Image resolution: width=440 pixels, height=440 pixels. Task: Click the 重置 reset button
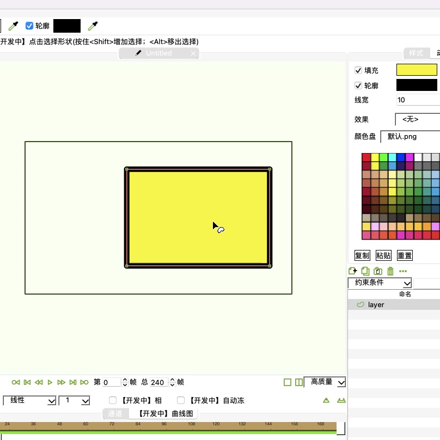tap(405, 255)
